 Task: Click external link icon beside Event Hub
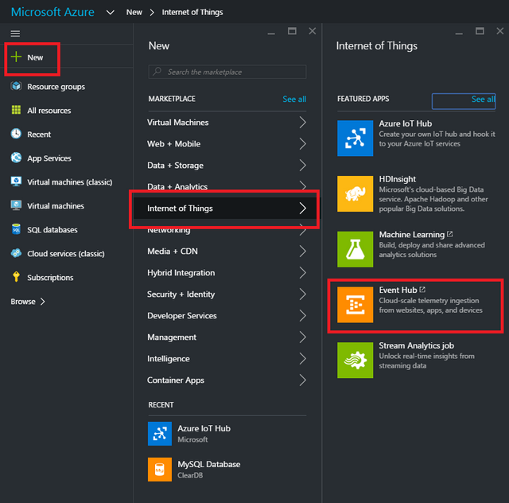422,289
